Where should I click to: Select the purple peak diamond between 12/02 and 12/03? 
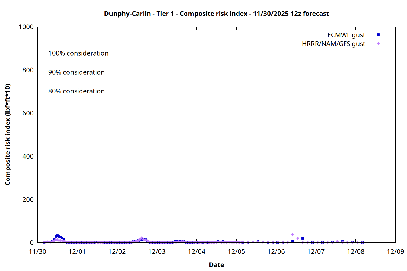pyautogui.click(x=142, y=238)
